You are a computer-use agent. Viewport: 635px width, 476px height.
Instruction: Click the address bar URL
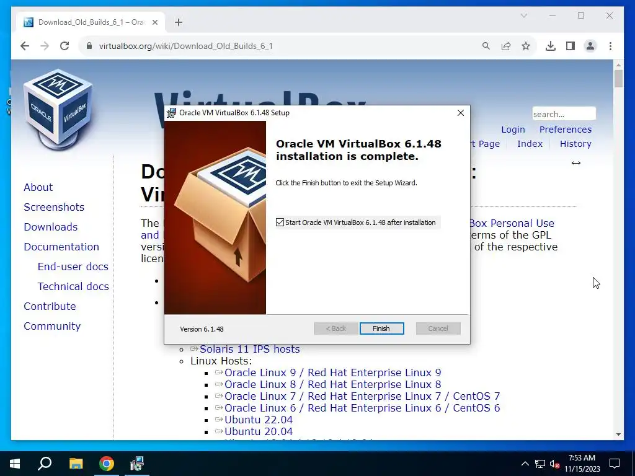pyautogui.click(x=186, y=46)
